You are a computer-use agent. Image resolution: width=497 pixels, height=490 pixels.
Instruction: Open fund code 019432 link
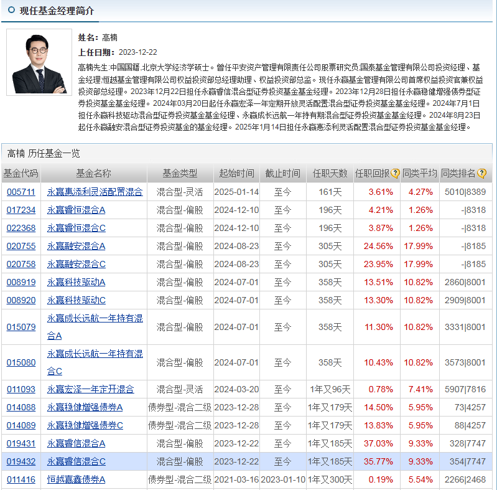[x=21, y=462]
